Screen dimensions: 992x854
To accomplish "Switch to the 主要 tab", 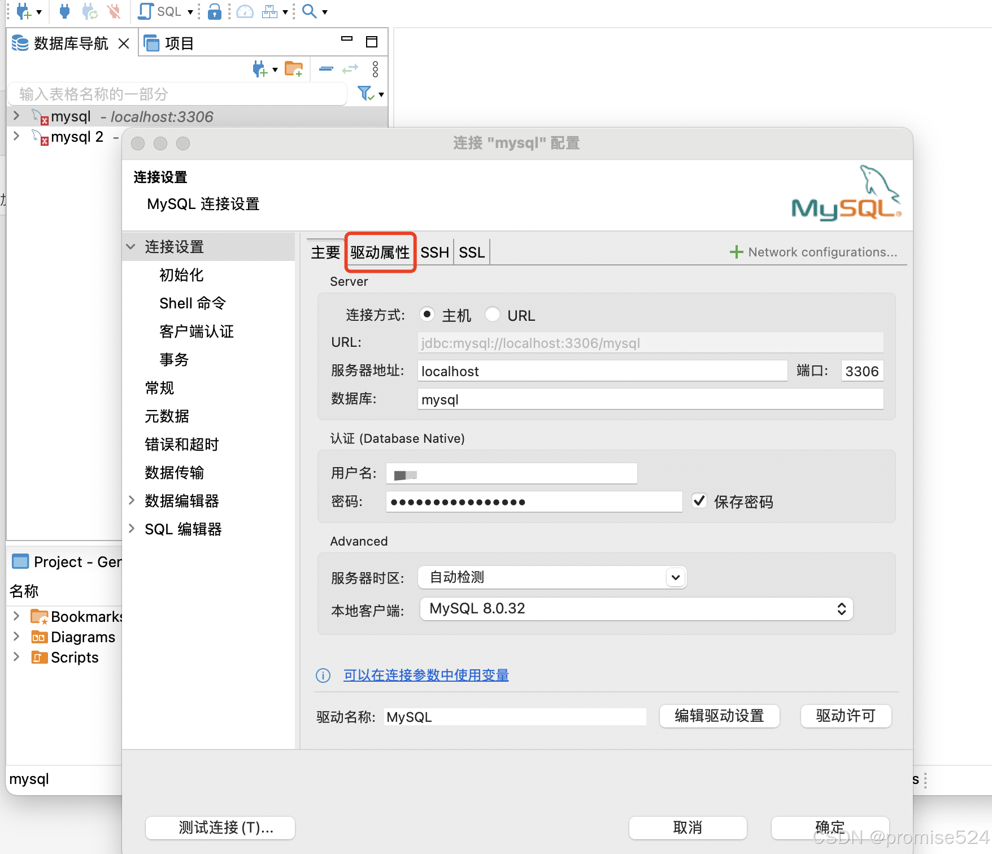I will coord(325,252).
